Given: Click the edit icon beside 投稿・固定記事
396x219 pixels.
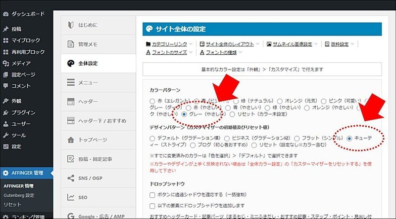Looking at the screenshot, I should click(71, 159).
